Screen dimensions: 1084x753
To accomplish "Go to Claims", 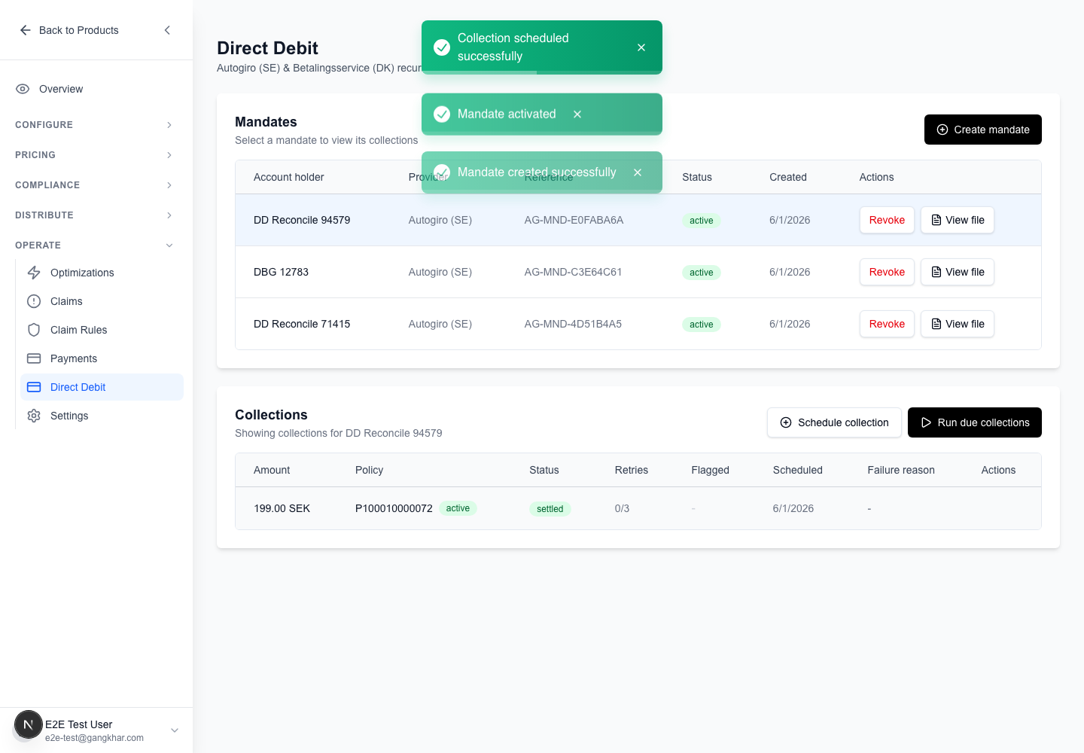I will pos(102,301).
